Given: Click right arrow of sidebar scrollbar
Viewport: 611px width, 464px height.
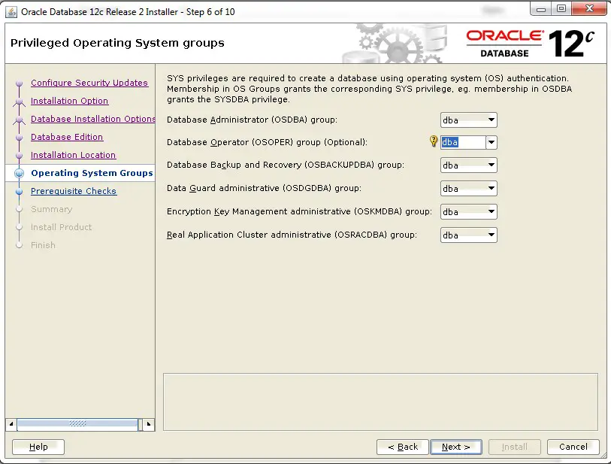Looking at the screenshot, I should [x=149, y=424].
